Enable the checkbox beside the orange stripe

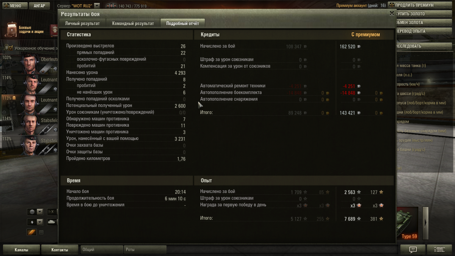click(41, 232)
